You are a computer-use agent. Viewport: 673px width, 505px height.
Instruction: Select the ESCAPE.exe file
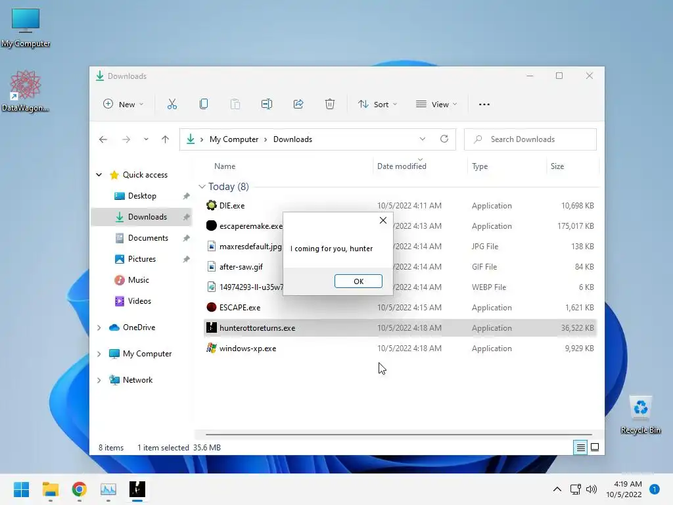click(x=400, y=308)
